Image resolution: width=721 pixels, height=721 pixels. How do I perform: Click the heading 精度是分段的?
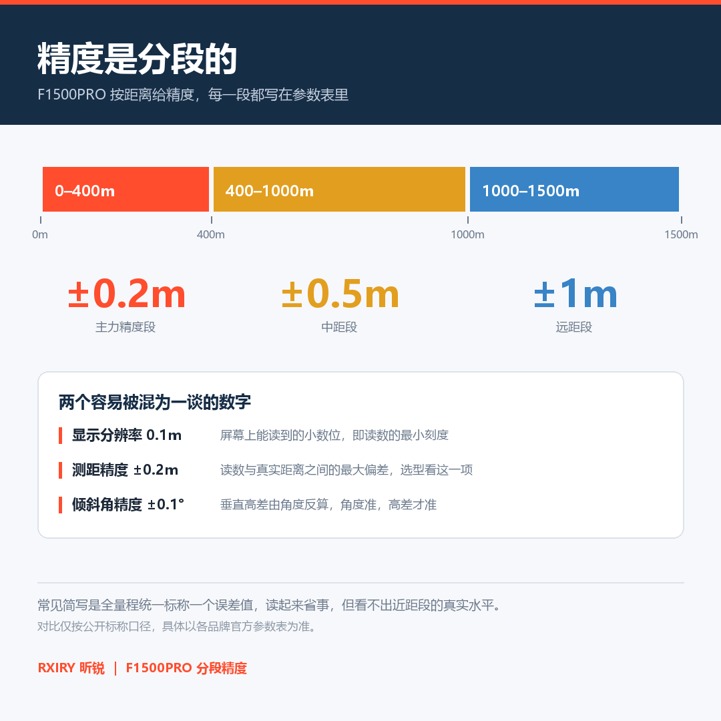coord(137,59)
